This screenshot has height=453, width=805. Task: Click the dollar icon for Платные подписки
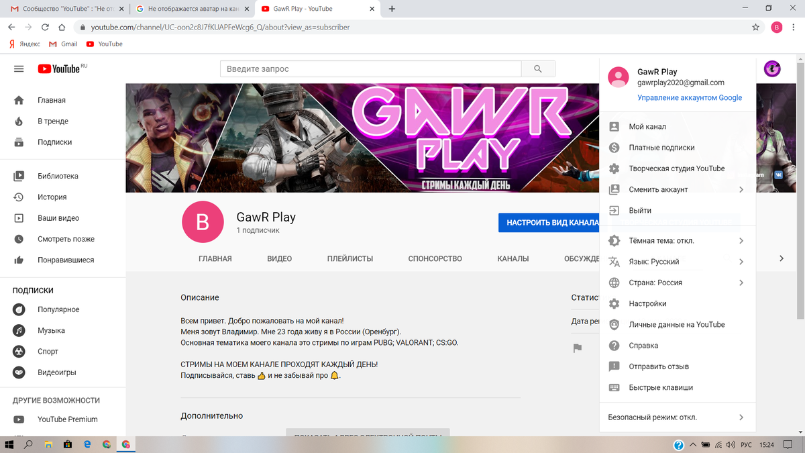click(x=614, y=148)
